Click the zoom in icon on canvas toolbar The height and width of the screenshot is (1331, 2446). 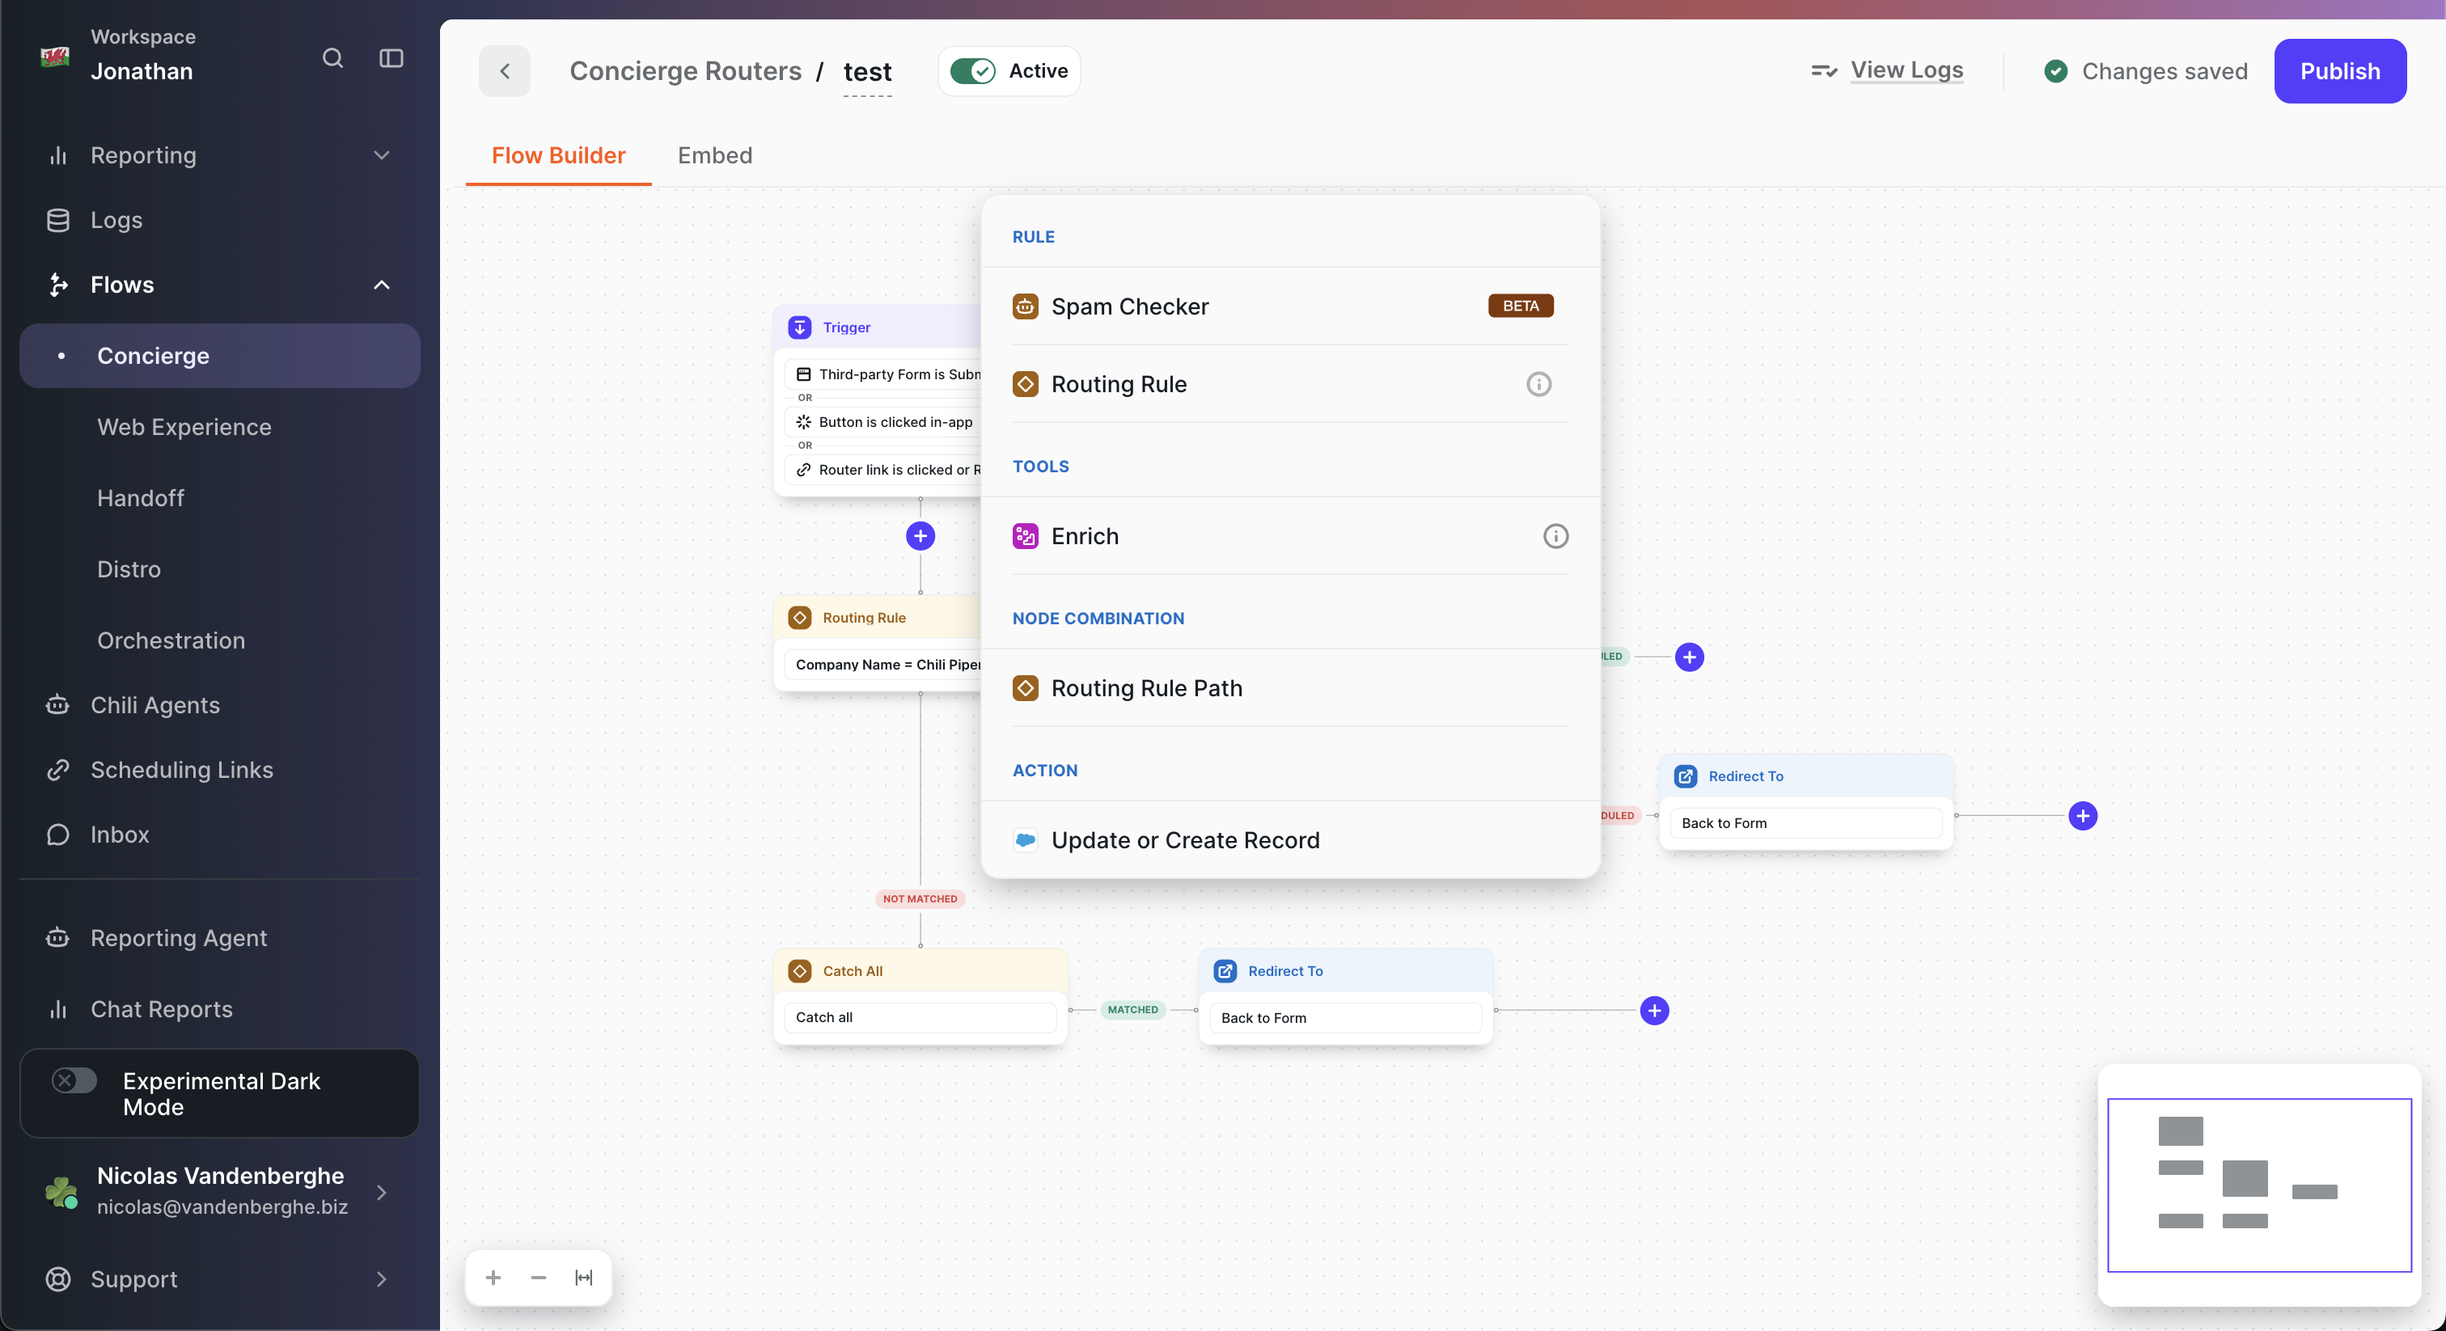[x=493, y=1277]
